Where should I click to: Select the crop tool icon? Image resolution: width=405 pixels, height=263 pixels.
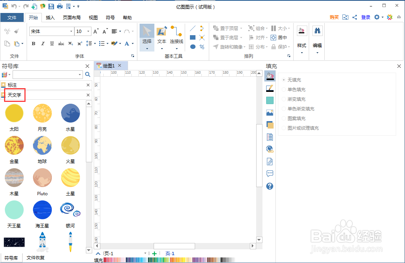pyautogui.click(x=202, y=47)
